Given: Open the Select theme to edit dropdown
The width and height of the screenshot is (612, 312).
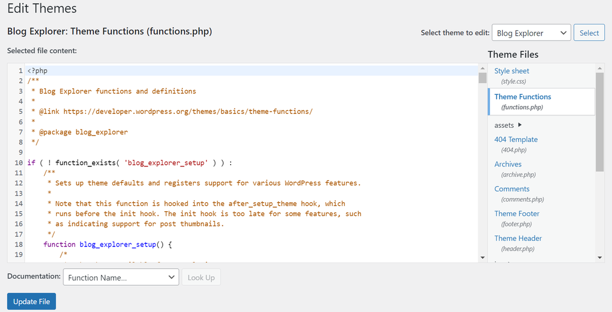Looking at the screenshot, I should [x=531, y=33].
